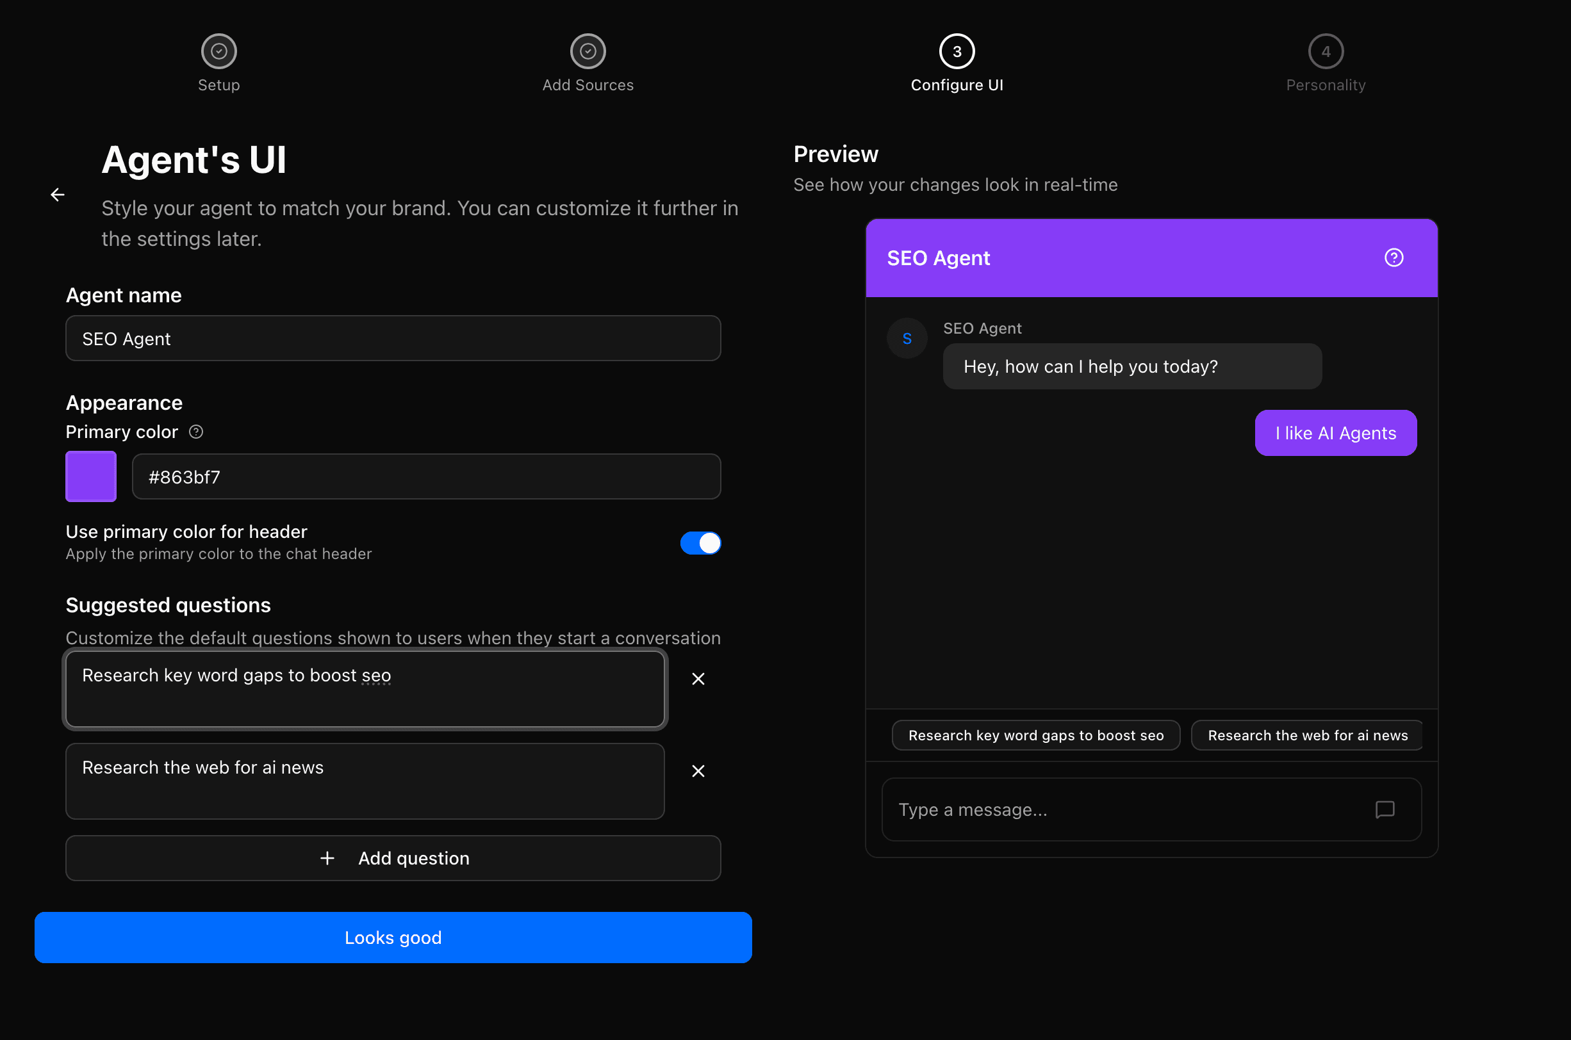This screenshot has width=1571, height=1040.
Task: Click the Agent name text field
Action: coord(393,338)
